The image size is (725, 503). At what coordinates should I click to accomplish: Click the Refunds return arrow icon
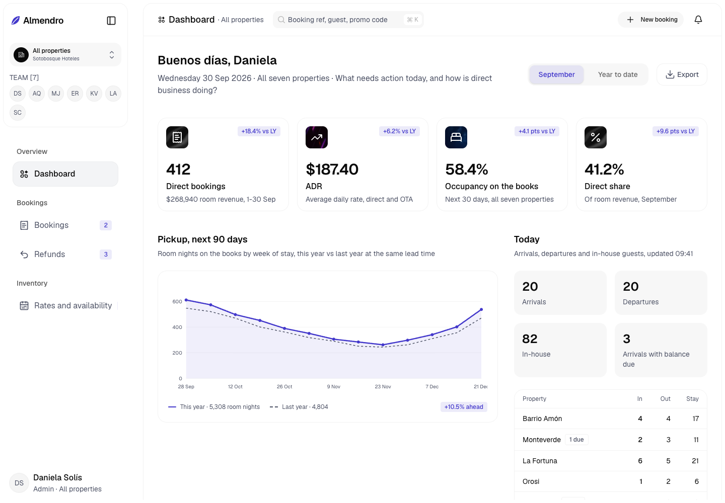(24, 255)
